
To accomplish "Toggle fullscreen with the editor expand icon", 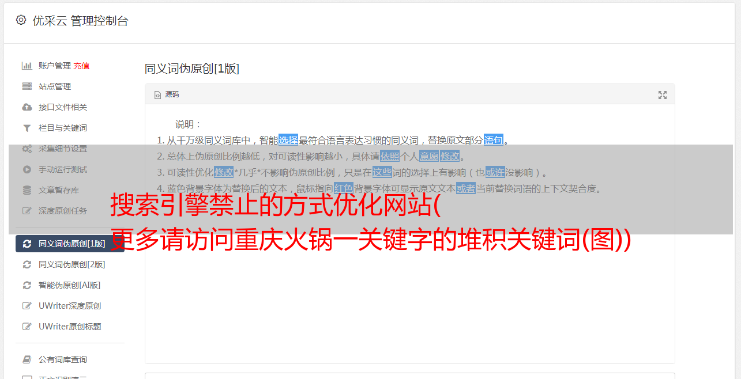I will coord(663,95).
